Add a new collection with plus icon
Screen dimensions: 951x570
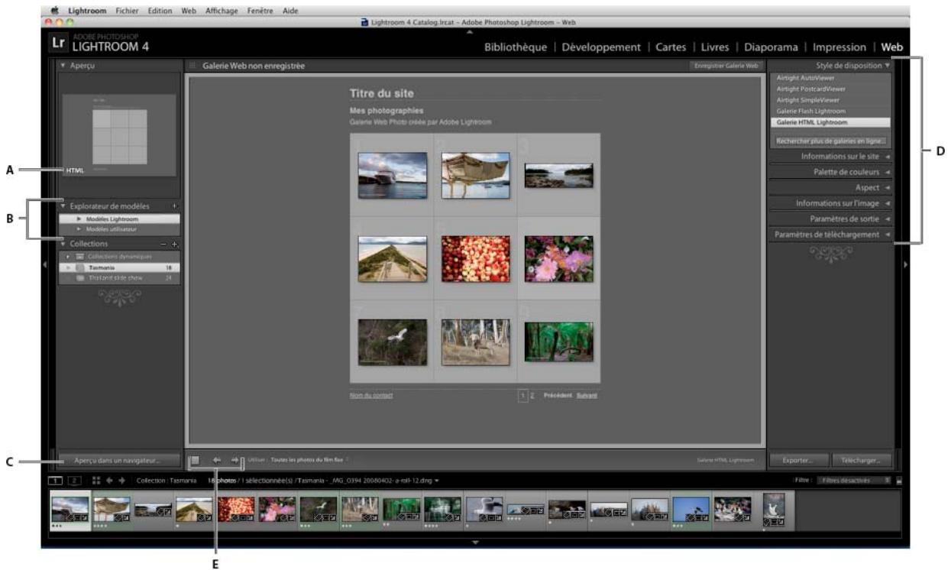click(175, 244)
